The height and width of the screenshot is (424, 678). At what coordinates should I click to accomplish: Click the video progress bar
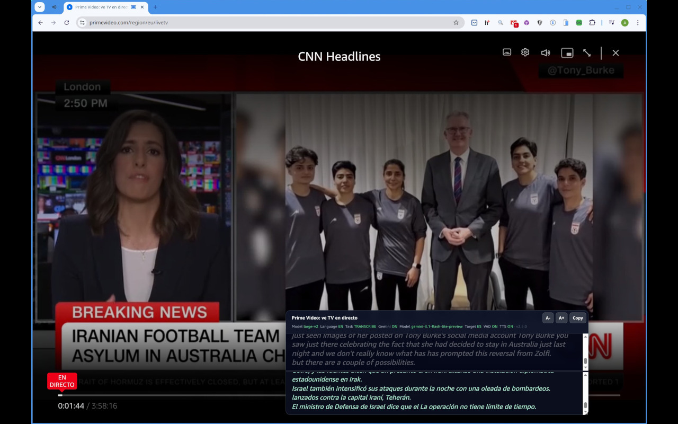click(x=339, y=395)
